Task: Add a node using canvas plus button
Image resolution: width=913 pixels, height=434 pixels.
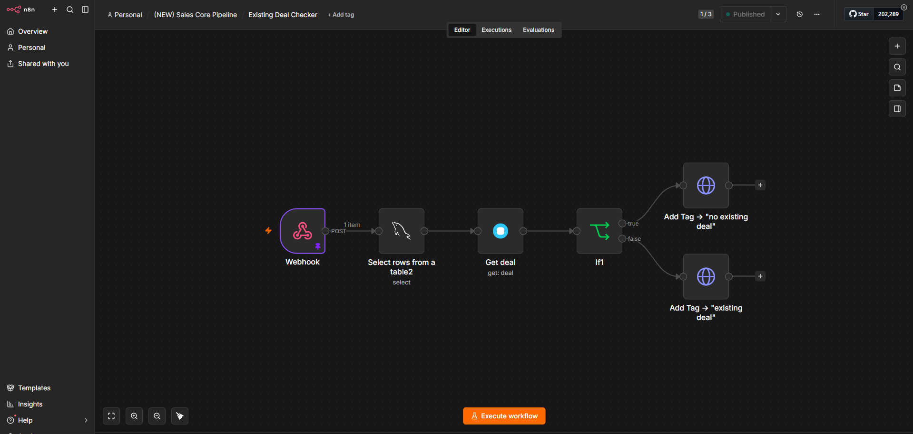Action: point(897,46)
